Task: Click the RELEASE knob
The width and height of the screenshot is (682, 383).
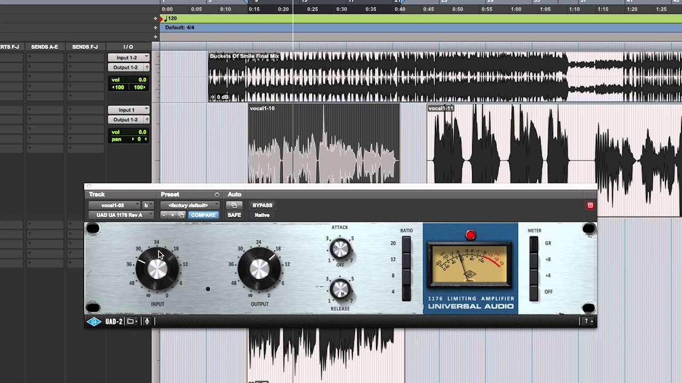Action: (x=340, y=289)
